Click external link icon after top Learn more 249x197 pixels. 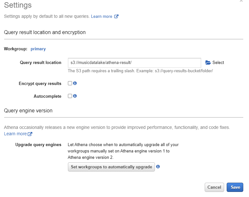coord(116,16)
